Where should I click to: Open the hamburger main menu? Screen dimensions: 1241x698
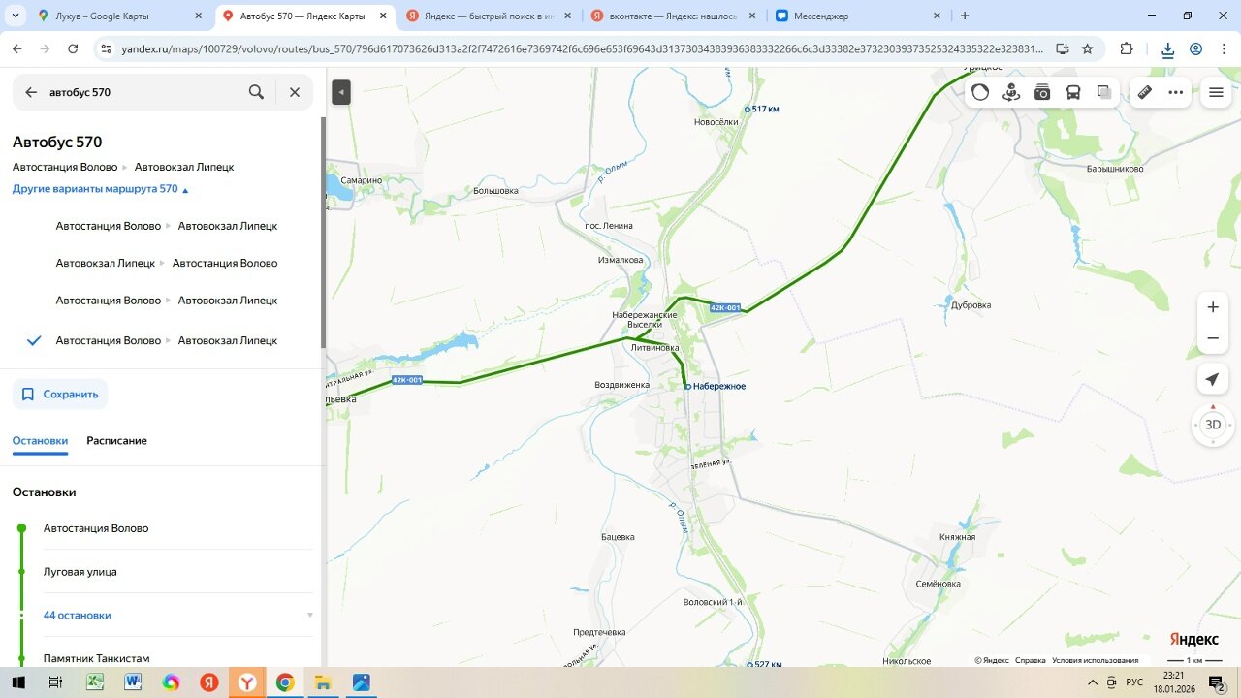click(1216, 93)
